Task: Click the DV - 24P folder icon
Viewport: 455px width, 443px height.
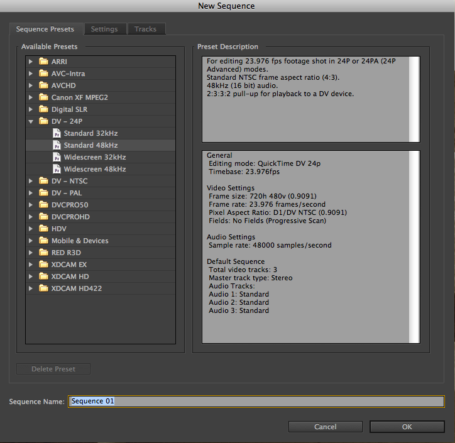Action: (x=43, y=121)
